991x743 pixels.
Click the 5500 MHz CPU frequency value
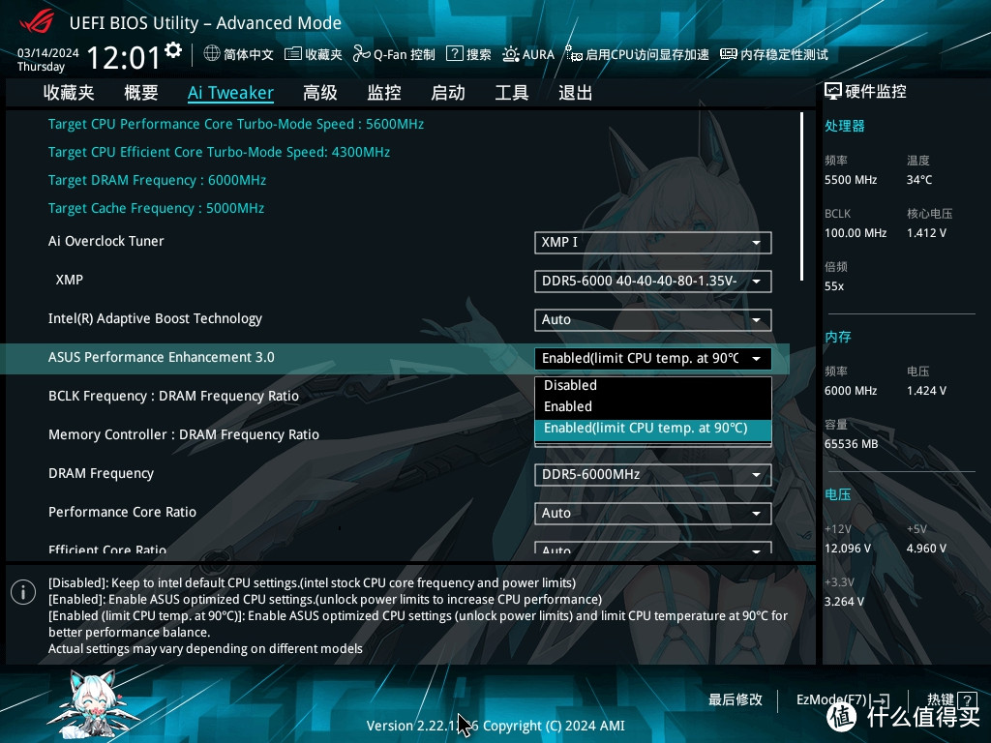[851, 180]
